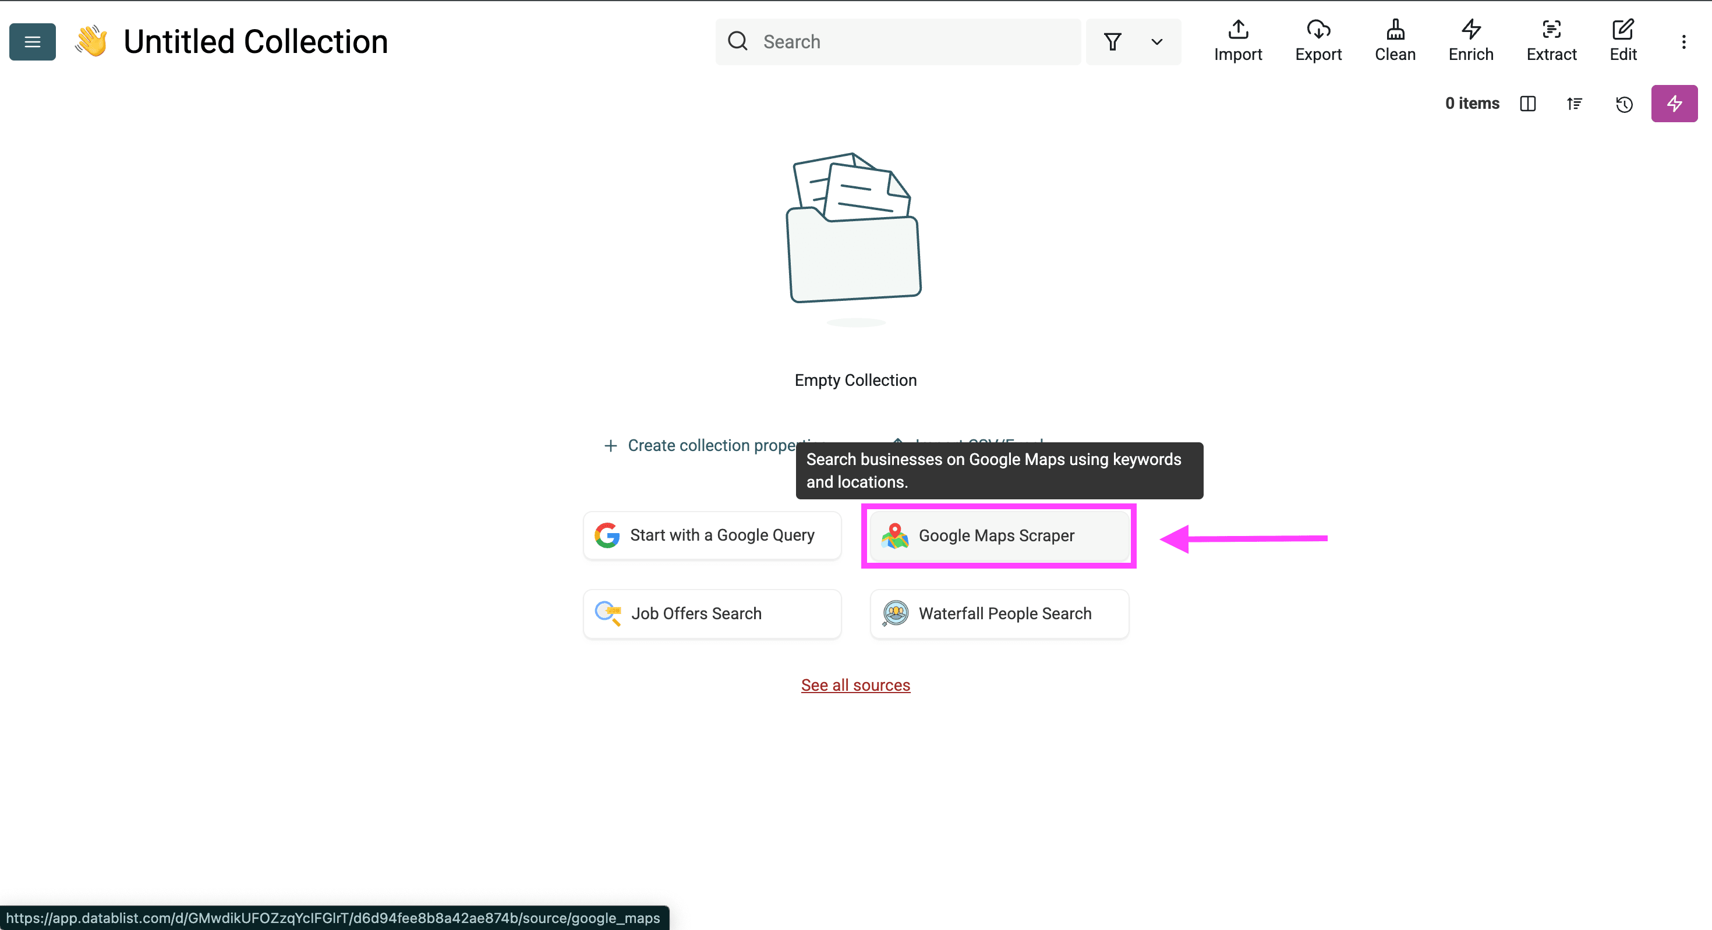Open See all sources
Viewport: 1712px width, 930px height.
(x=855, y=685)
